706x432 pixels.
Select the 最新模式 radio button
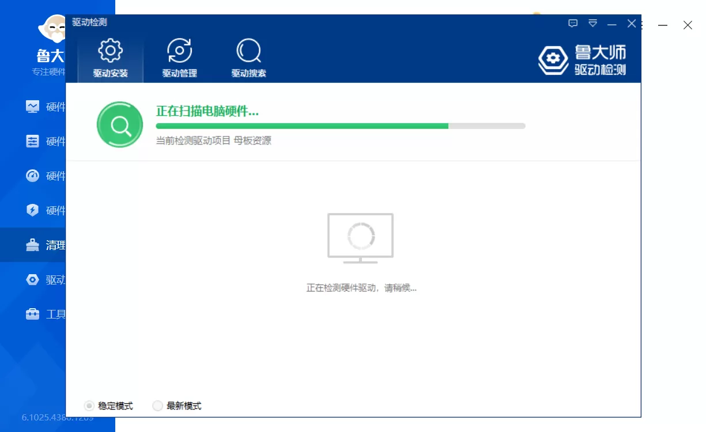[157, 406]
